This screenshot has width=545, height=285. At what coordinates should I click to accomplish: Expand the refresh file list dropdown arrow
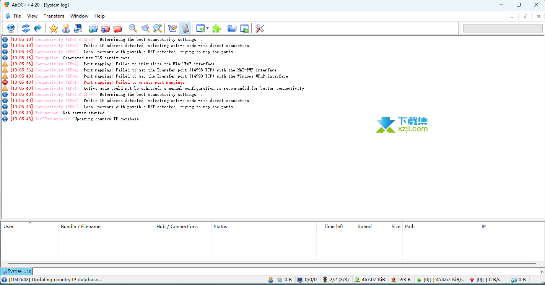[x=208, y=28]
